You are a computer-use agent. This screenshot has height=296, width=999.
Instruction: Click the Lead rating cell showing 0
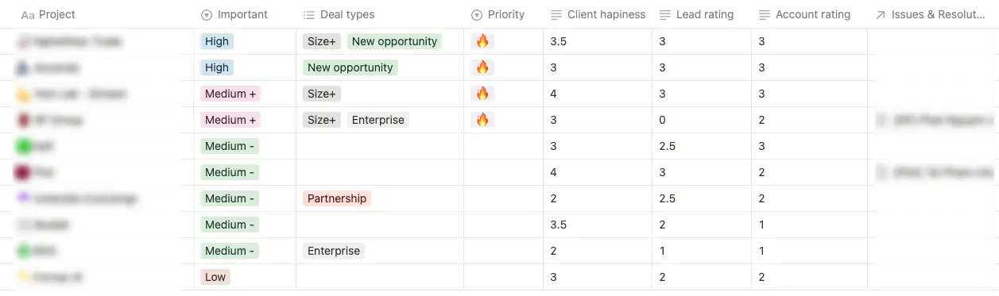pyautogui.click(x=702, y=120)
